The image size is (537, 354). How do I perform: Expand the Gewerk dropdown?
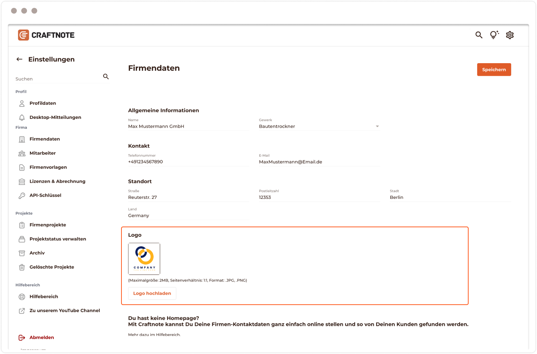377,126
